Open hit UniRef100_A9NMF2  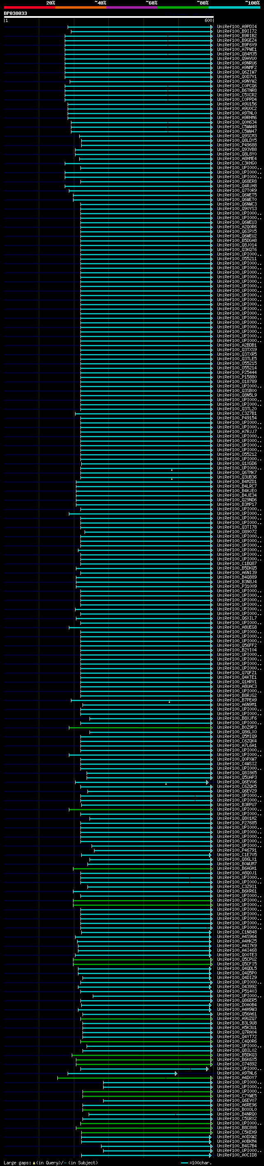[x=236, y=67]
